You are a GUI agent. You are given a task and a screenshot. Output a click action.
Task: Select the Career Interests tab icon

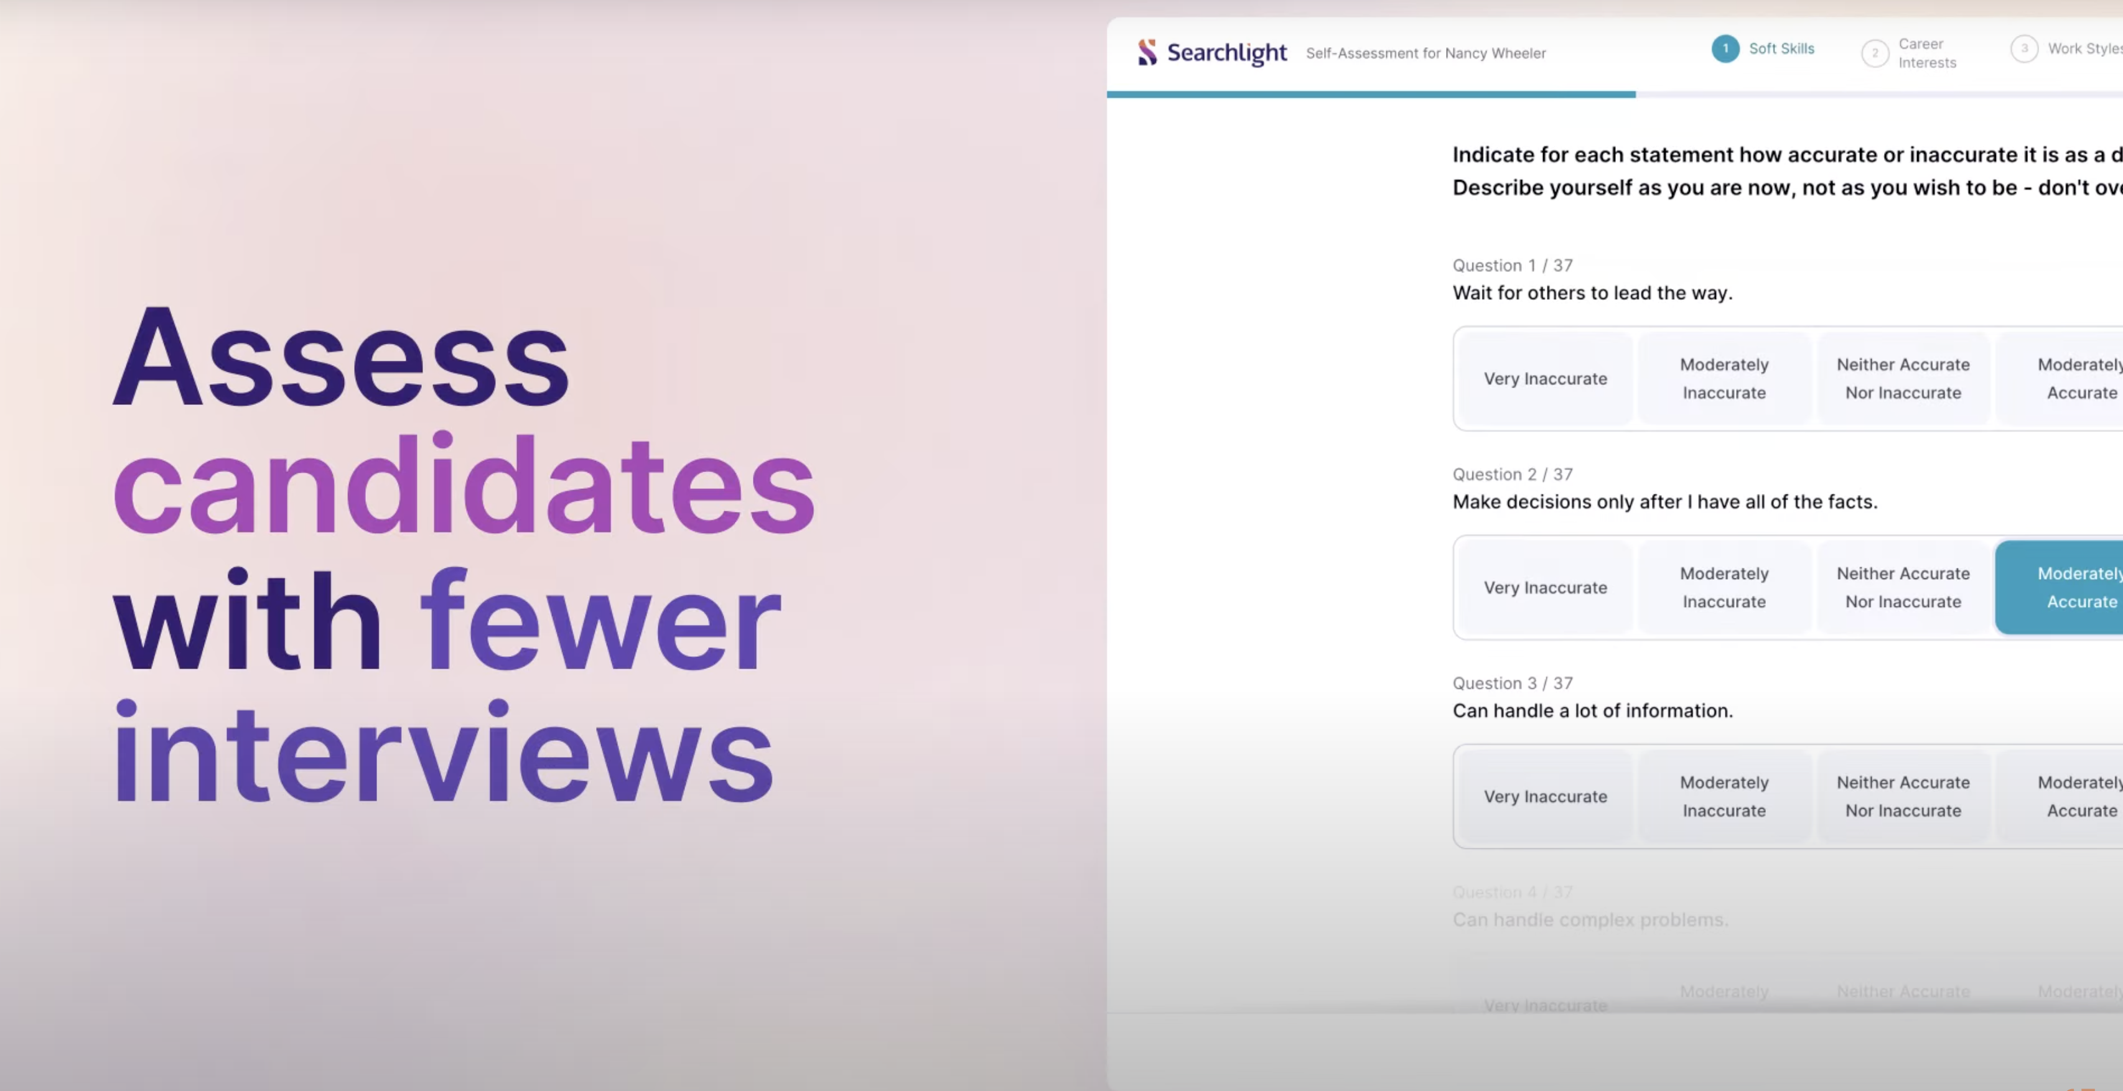[x=1875, y=53]
